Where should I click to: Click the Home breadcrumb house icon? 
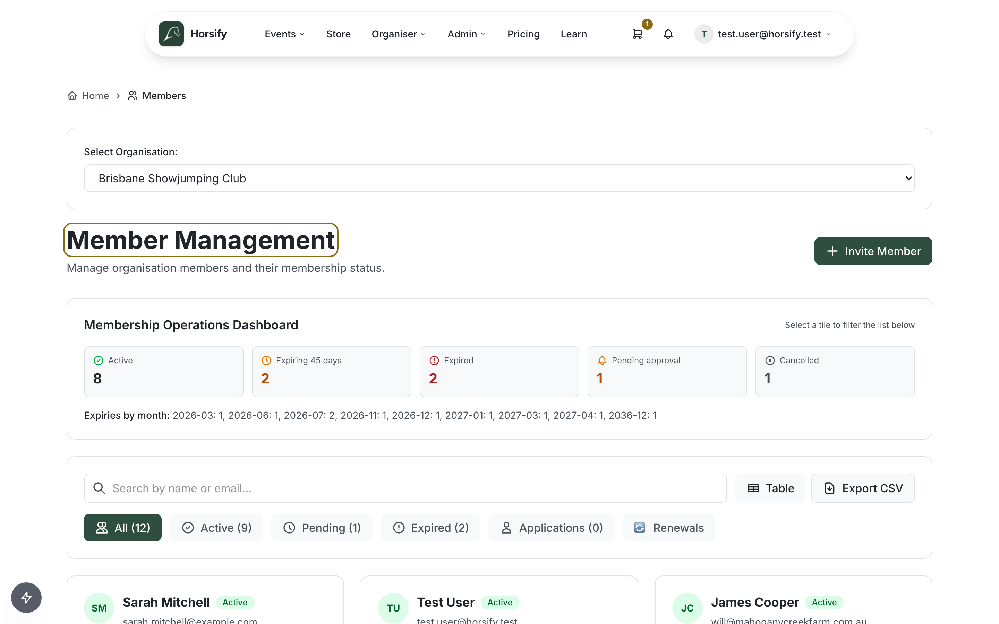click(x=72, y=96)
